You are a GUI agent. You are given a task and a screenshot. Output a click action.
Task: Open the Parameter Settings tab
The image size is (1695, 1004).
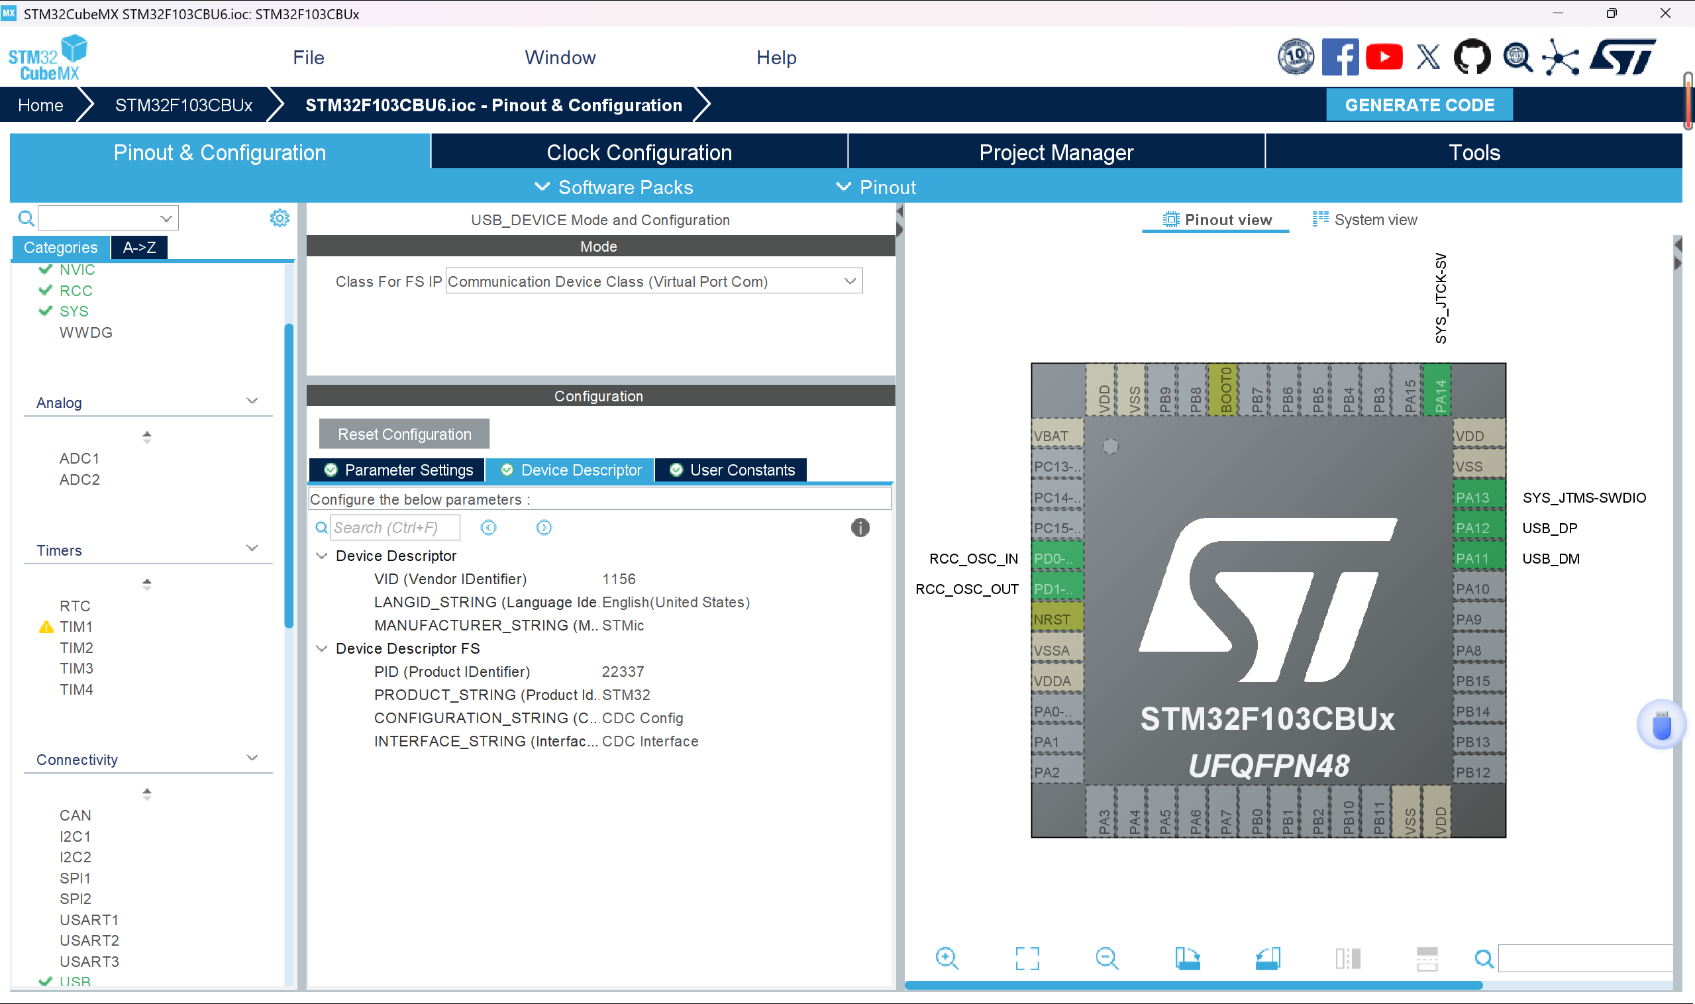tap(397, 470)
